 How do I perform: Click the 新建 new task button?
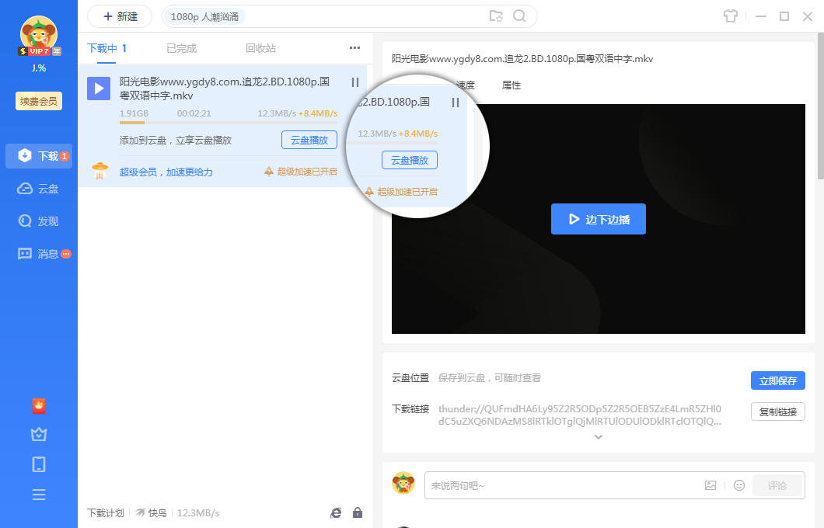pyautogui.click(x=120, y=16)
